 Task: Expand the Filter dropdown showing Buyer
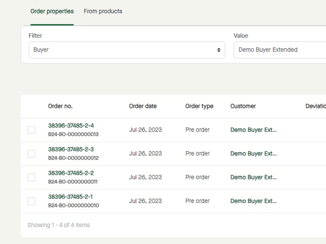click(127, 50)
